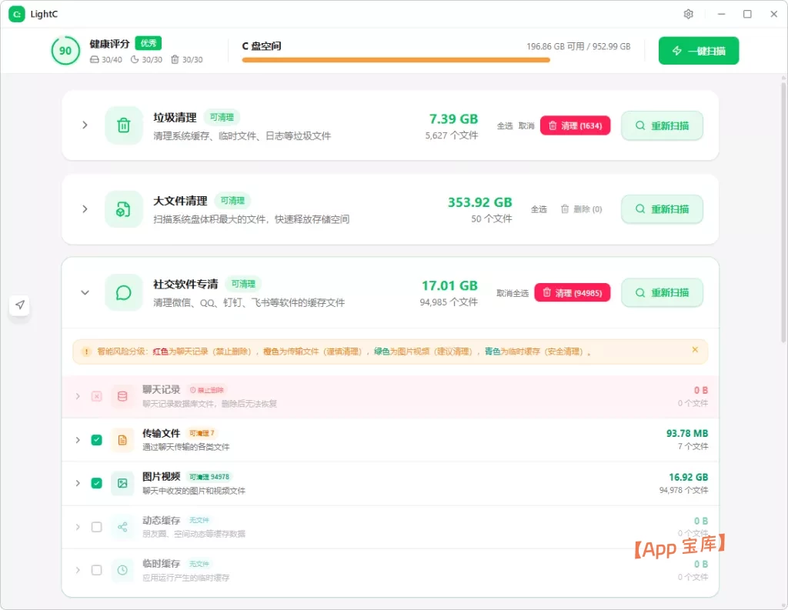Image resolution: width=788 pixels, height=610 pixels.
Task: Click the paper-plane icon on the left edge
Action: (x=19, y=305)
